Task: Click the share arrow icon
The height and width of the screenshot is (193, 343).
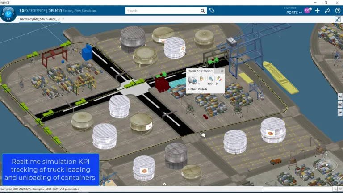Action: pyautogui.click(x=327, y=11)
